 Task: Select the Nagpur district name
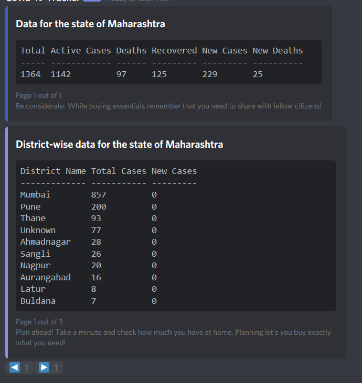tap(35, 265)
